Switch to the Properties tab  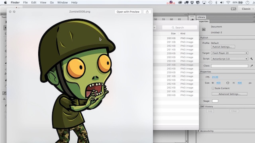[x=204, y=21]
